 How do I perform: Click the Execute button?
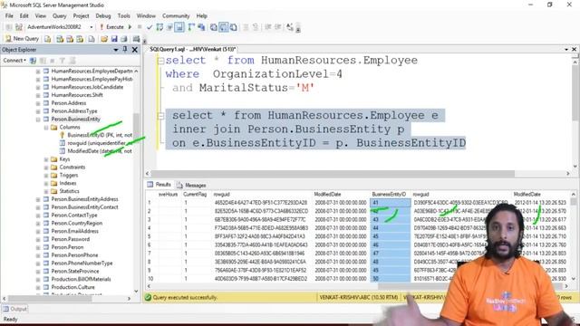coord(111,27)
